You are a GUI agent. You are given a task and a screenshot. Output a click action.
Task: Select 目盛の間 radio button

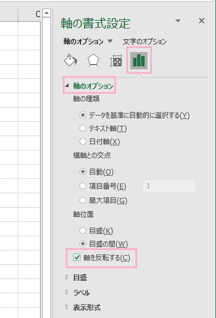tap(83, 244)
